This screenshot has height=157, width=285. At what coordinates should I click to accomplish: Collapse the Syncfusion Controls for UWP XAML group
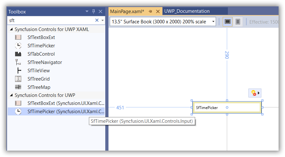coord(11,29)
